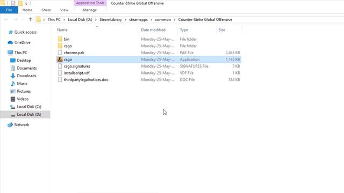Viewport: 344px width, 193px height.
Task: Navigate to This PC in breadcrumb
Action: click(x=54, y=19)
